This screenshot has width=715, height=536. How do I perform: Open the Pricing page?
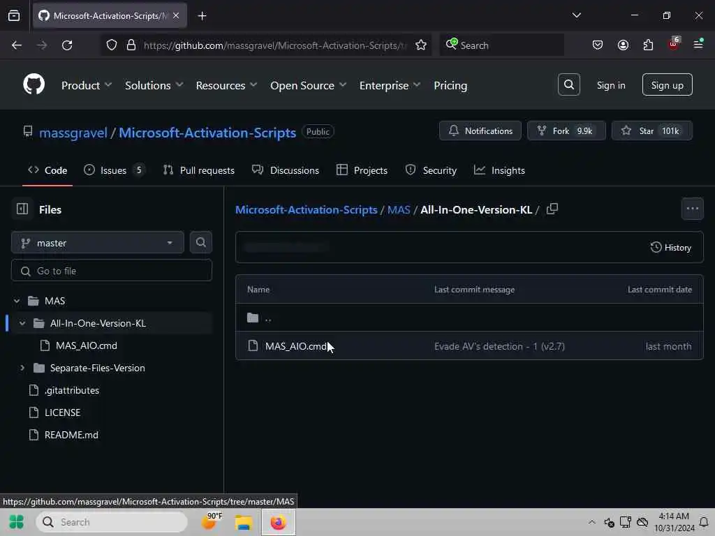(450, 85)
